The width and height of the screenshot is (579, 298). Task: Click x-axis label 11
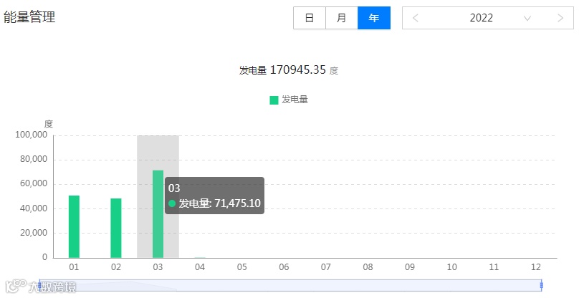pyautogui.click(x=494, y=267)
